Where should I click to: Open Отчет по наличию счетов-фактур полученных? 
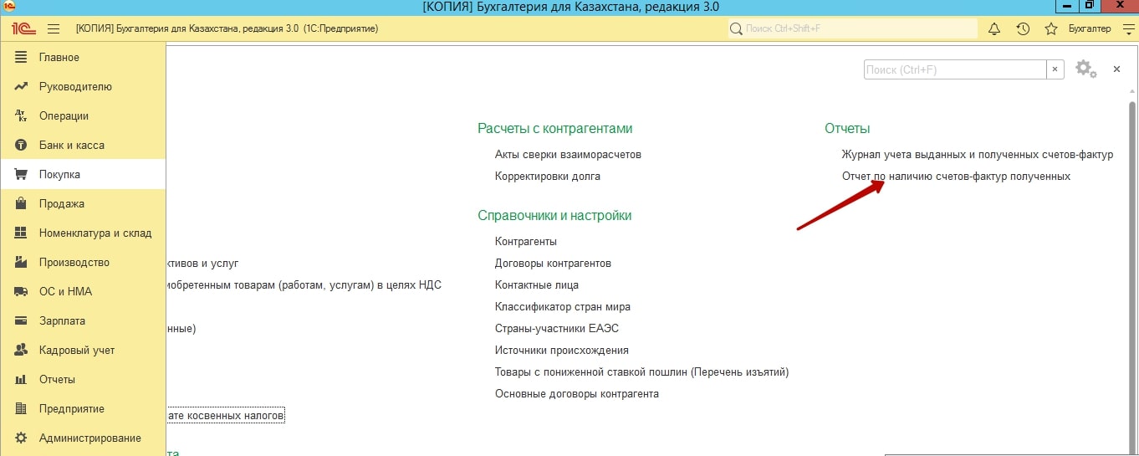pos(956,176)
